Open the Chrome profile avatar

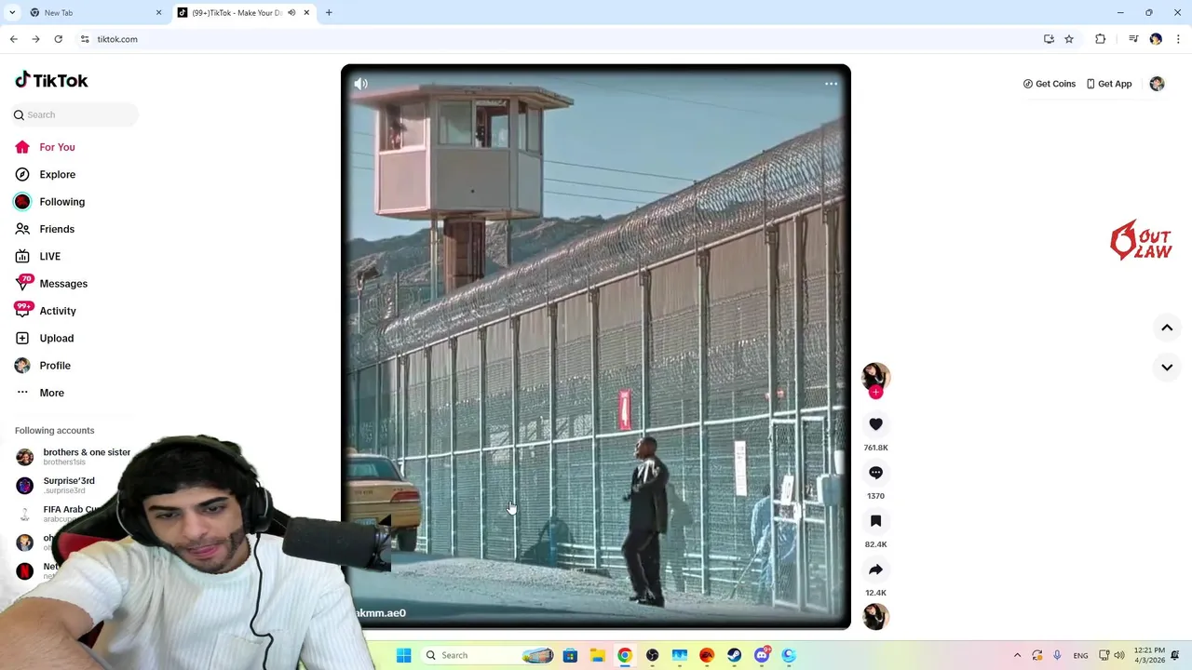[1156, 39]
